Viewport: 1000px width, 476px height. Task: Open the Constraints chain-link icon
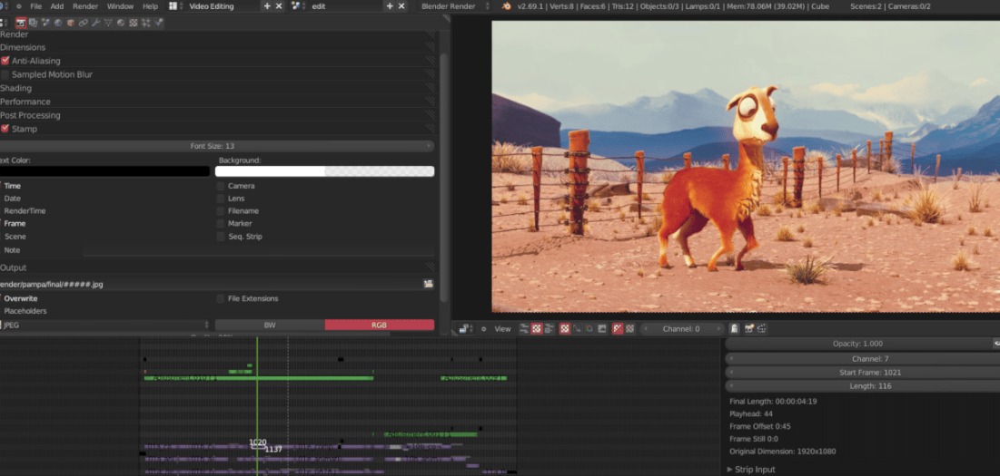click(x=83, y=23)
